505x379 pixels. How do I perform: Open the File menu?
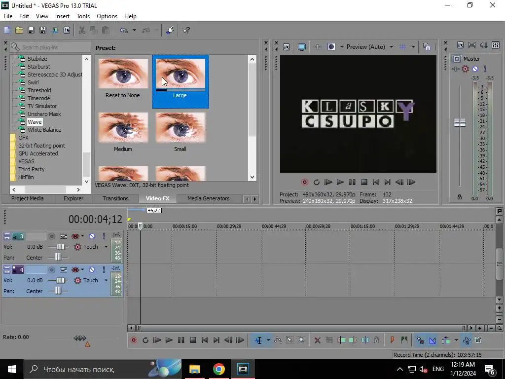click(x=8, y=16)
